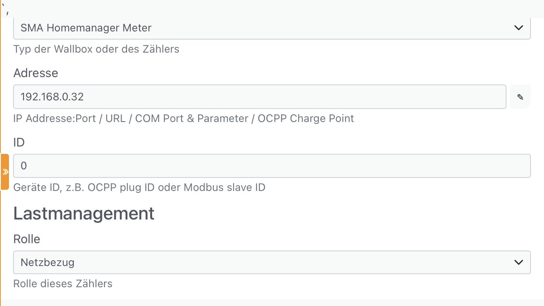
Task: Click the Rolle field label
Action: pos(27,239)
